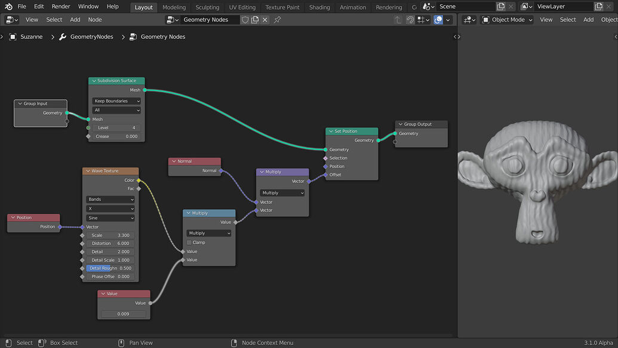This screenshot has height=348, width=618.
Task: Open the All dropdown in Subdivision Surface
Action: point(116,110)
